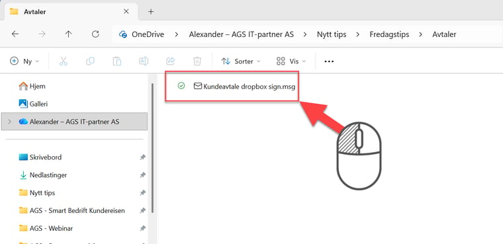Select Alexander – AGS IT-partner AS in sidebar

coord(74,122)
